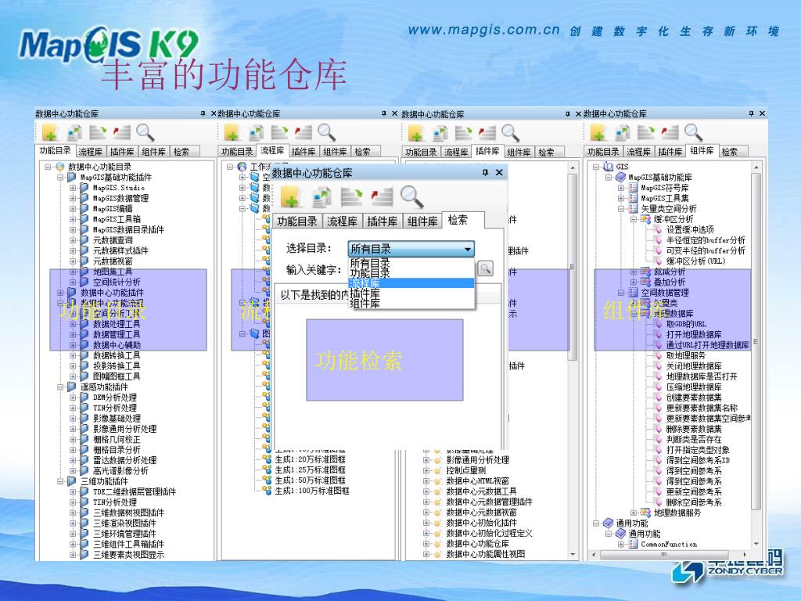801x601 pixels.
Task: Click the scroll-down arrow of the 插件库 list
Action: point(573,555)
